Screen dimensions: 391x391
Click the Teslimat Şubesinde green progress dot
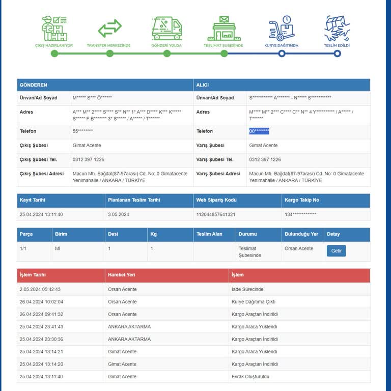(x=224, y=53)
